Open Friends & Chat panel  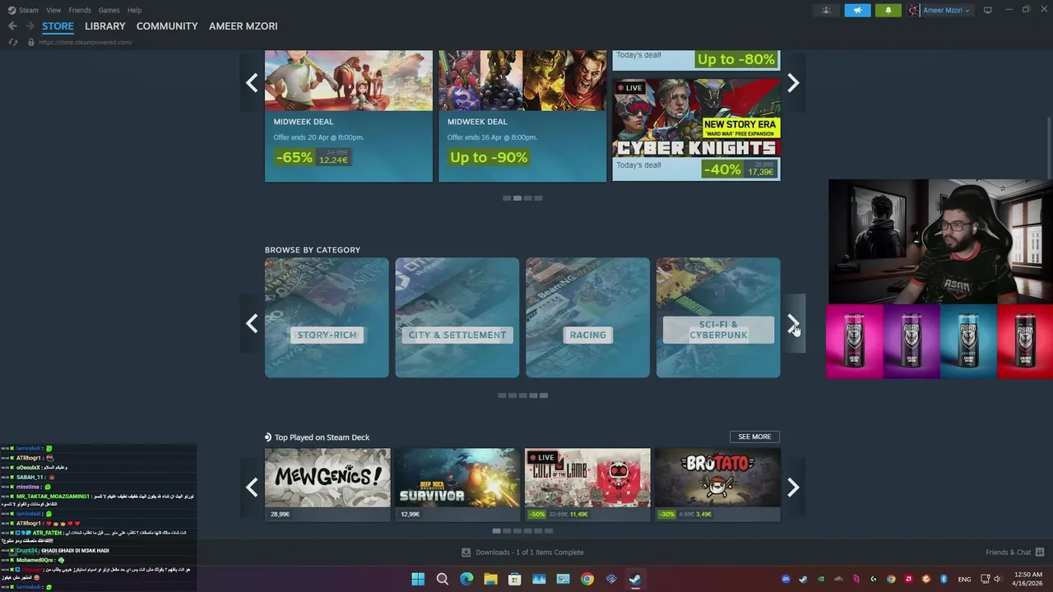pos(1014,553)
